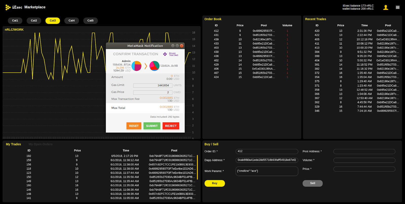The height and width of the screenshot is (204, 405).
Task: Select Order Book row ID 431
Action: tap(252, 35)
